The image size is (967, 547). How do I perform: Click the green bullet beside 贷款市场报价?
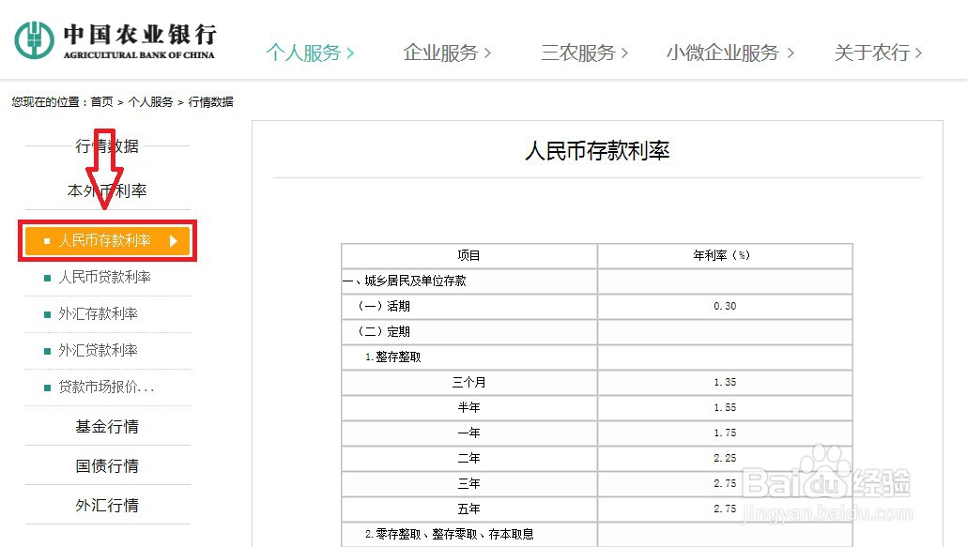pos(48,388)
